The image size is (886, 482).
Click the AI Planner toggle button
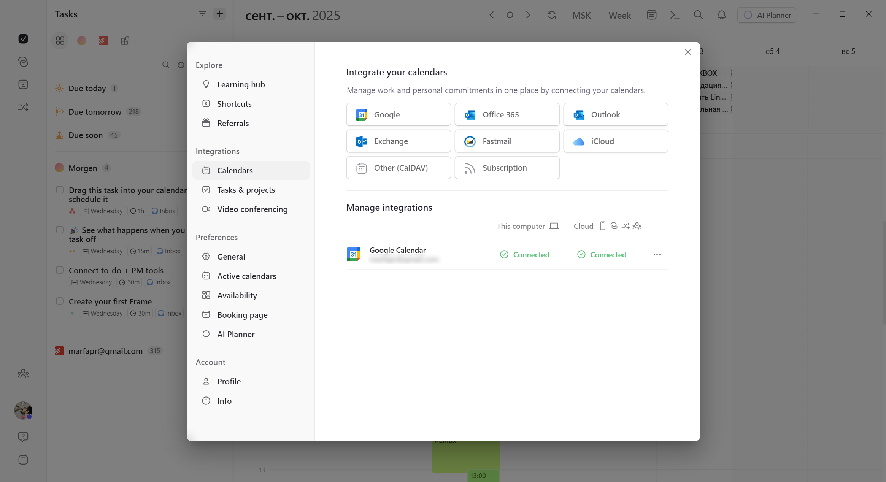click(x=767, y=15)
